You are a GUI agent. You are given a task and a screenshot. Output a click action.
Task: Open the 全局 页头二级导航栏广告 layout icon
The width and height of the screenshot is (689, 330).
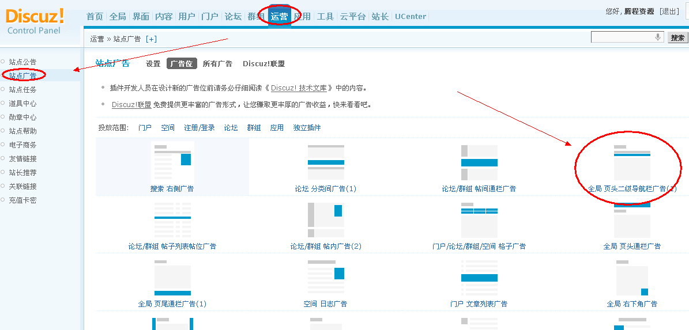tap(632, 163)
